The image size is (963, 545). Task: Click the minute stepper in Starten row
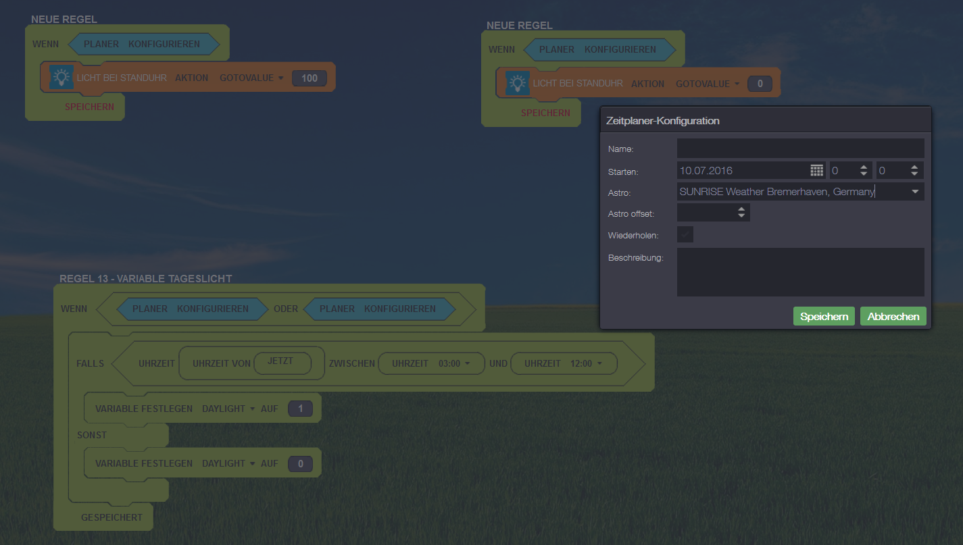tap(914, 171)
